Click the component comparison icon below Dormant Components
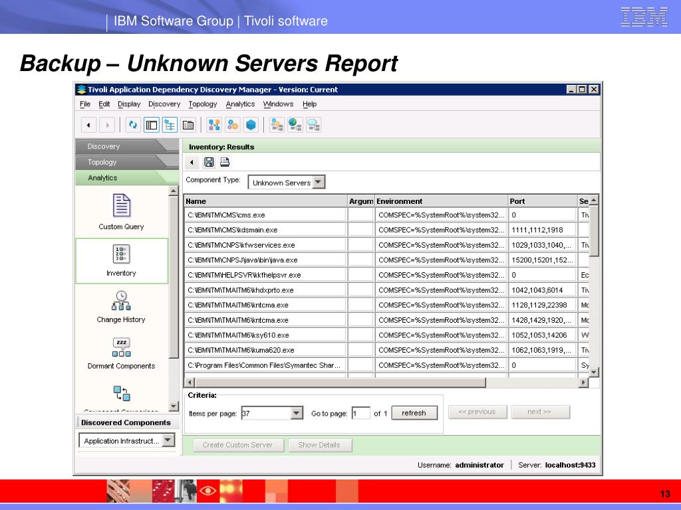This screenshot has width=681, height=510. (122, 393)
